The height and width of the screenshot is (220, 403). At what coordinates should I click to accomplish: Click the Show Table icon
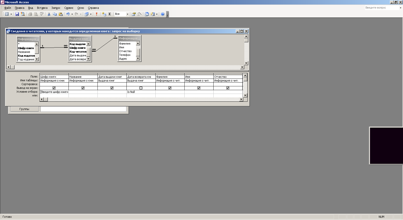coord(104,14)
